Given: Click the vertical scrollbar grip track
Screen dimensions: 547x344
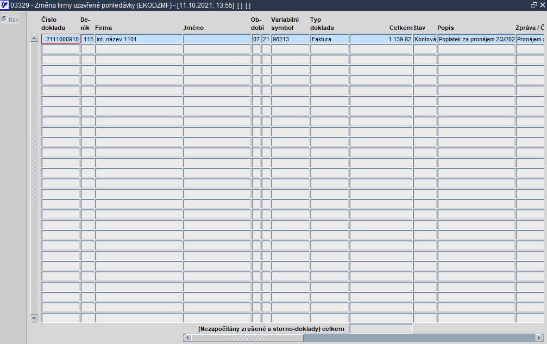Looking at the screenshot, I should pos(34,170).
